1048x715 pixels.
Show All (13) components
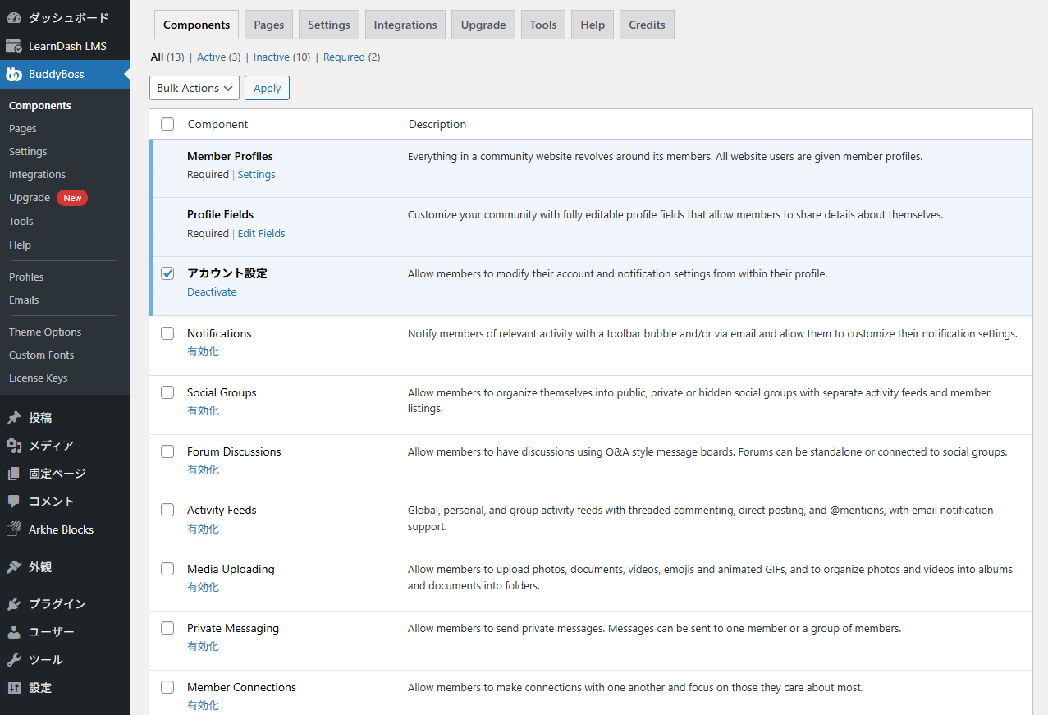click(x=167, y=57)
